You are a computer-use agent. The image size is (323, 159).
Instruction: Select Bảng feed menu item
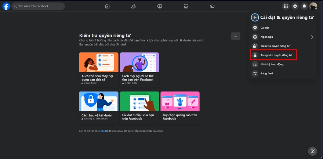(266, 73)
